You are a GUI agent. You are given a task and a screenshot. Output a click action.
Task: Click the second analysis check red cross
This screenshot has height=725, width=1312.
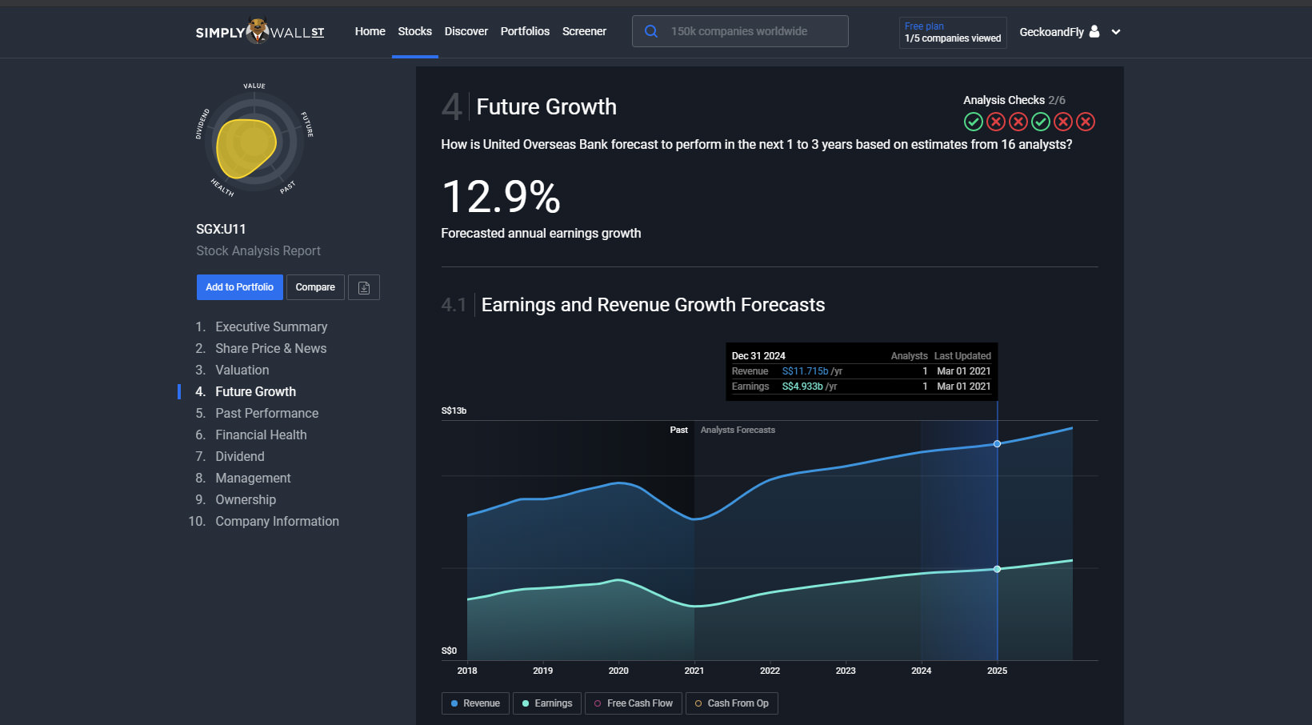[996, 122]
